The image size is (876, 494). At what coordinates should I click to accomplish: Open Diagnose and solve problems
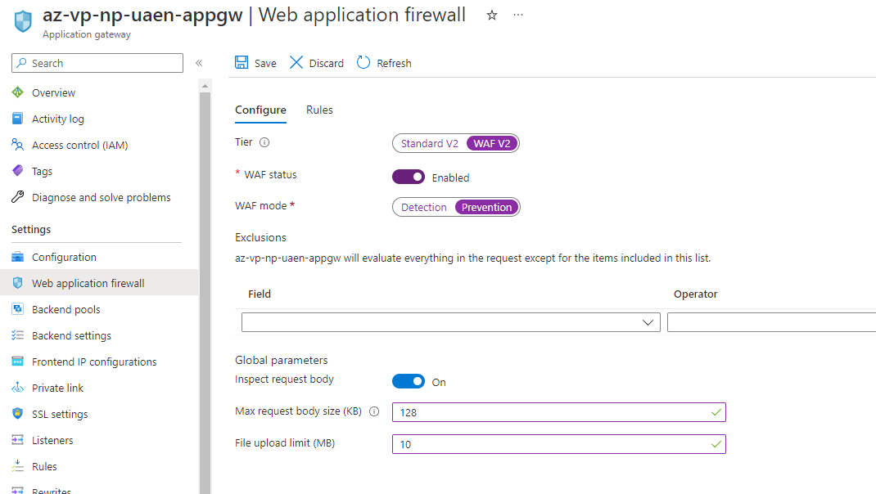[x=102, y=198]
